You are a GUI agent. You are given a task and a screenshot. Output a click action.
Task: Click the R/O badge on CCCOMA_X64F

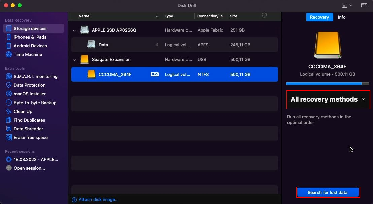(x=155, y=74)
